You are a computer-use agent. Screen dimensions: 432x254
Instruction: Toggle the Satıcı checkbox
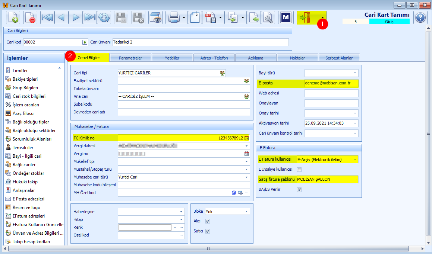pyautogui.click(x=208, y=231)
